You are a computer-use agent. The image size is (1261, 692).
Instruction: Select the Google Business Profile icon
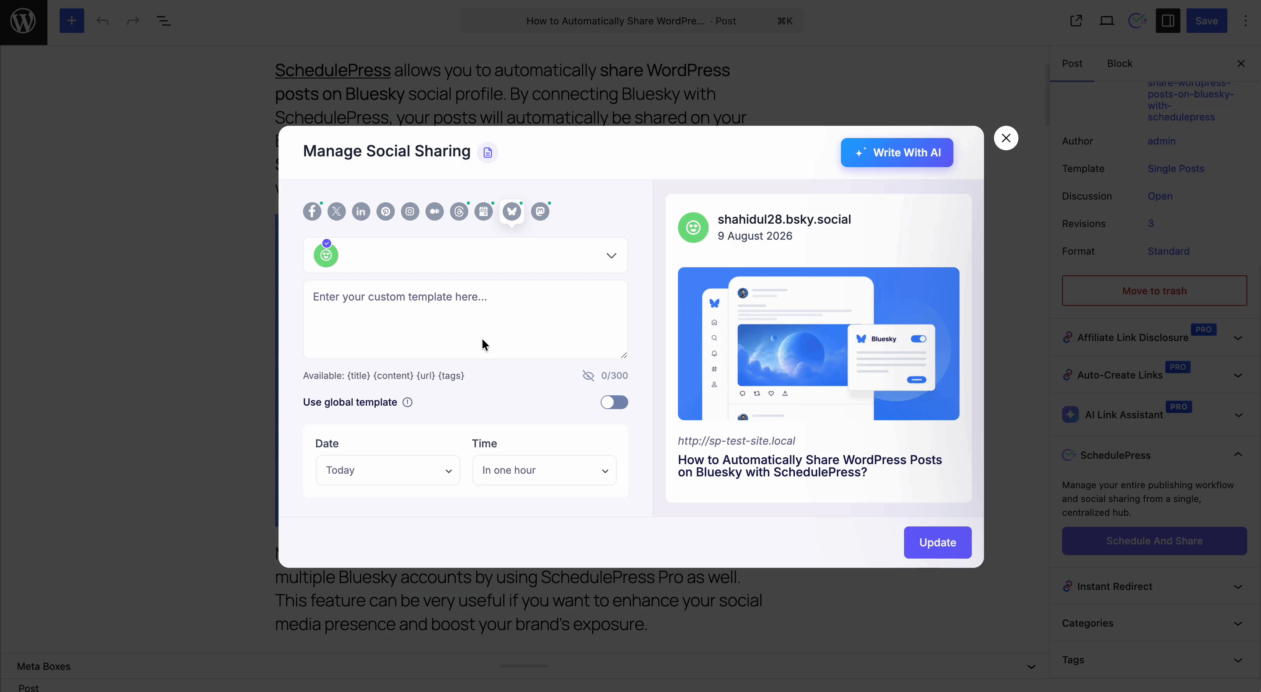pos(483,211)
